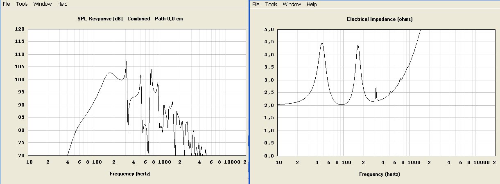Click the 'Frequency (hertz)' label under impedance chart
Image resolution: width=500 pixels, height=184 pixels.
(380, 174)
